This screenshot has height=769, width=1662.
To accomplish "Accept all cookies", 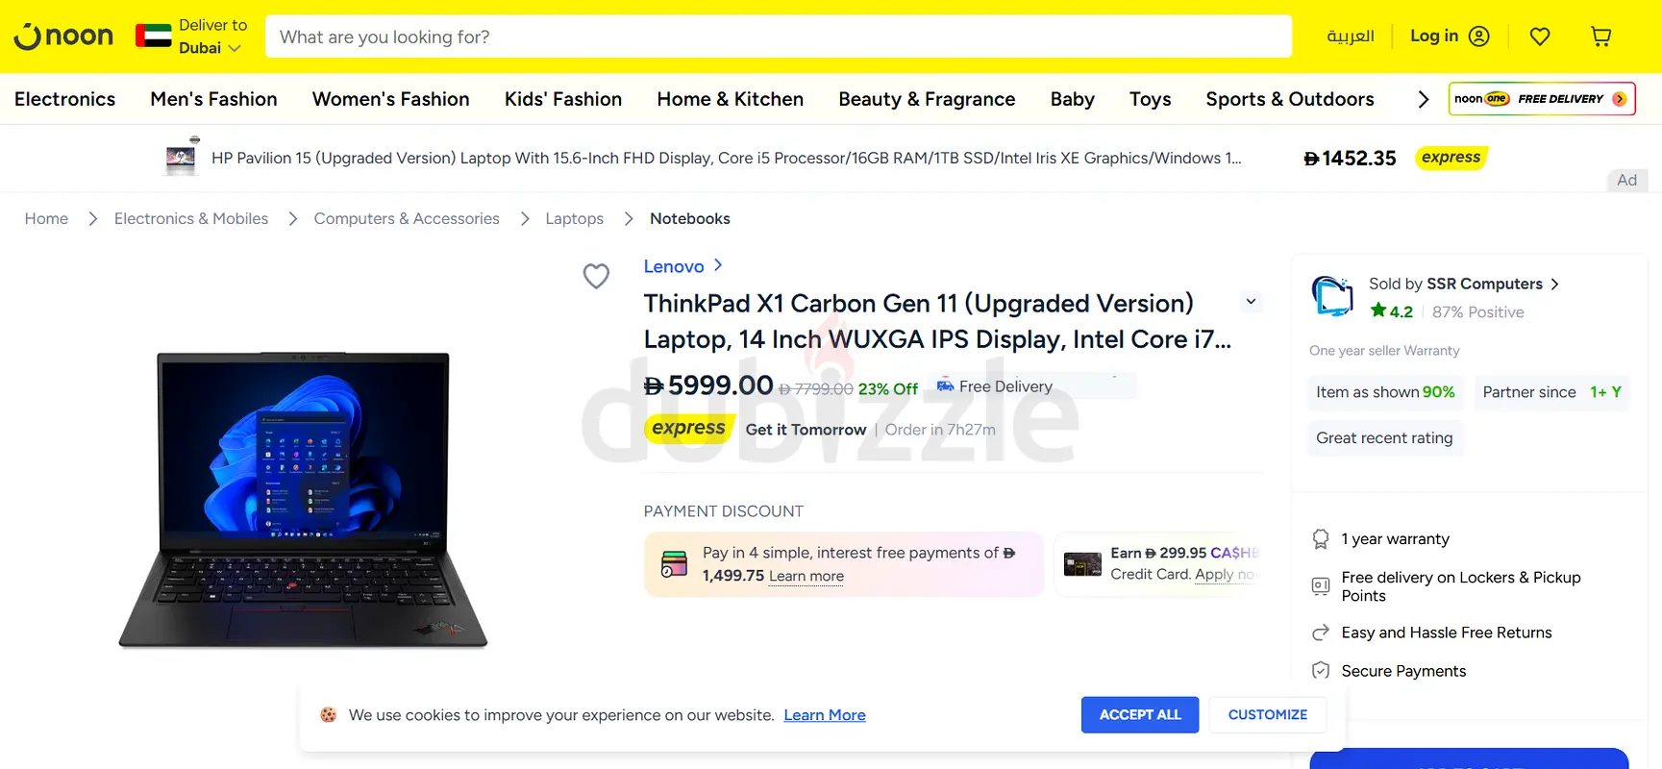I will [1139, 715].
